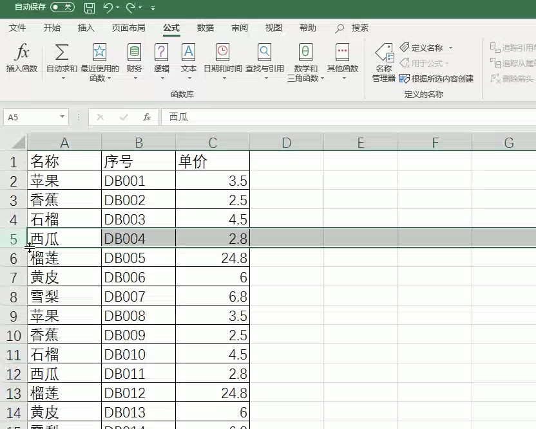Switch to the Data (数据) tab
Image resolution: width=536 pixels, height=429 pixels.
tap(206, 28)
